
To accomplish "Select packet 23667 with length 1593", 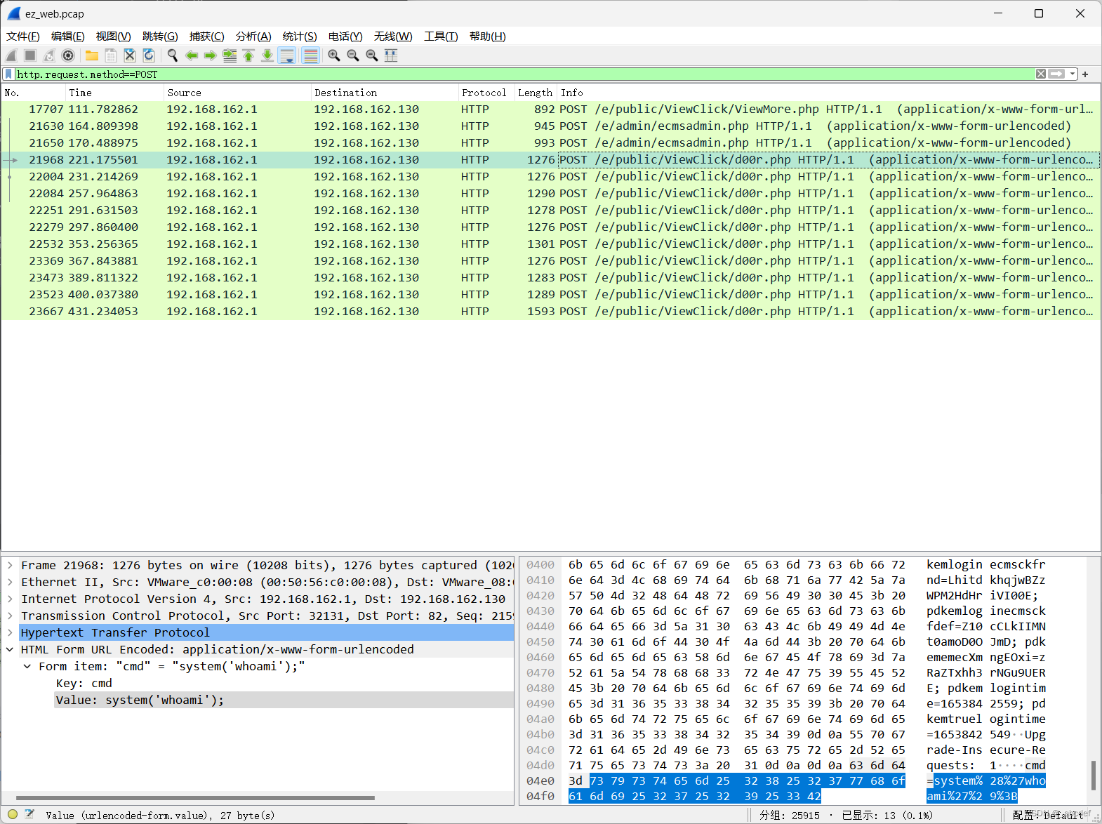I will point(550,312).
